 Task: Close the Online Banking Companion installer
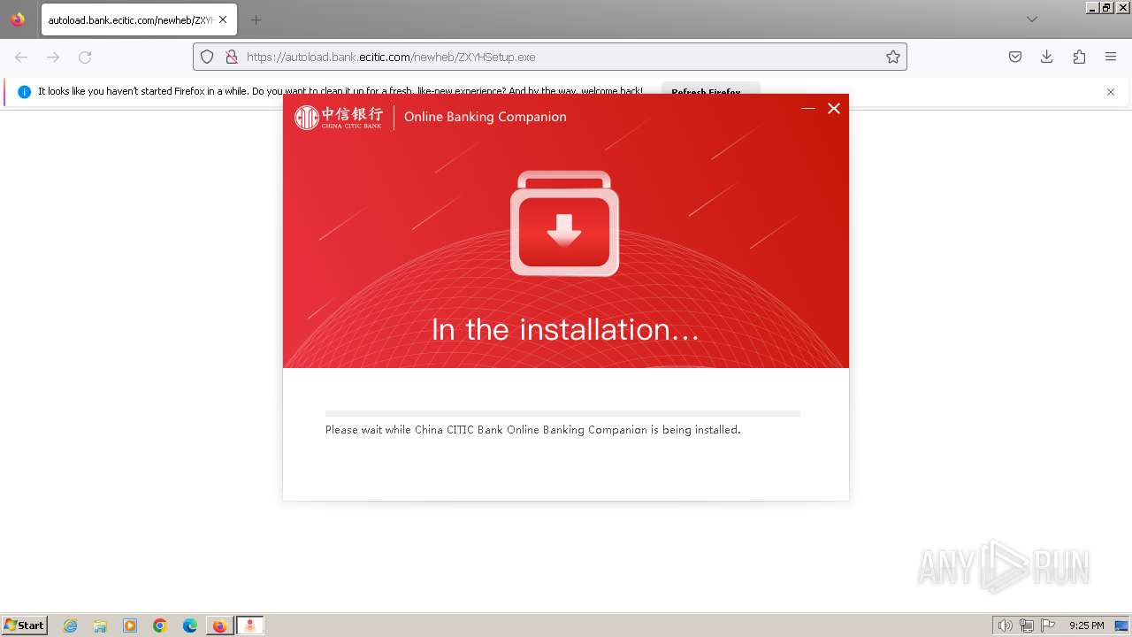pyautogui.click(x=834, y=108)
